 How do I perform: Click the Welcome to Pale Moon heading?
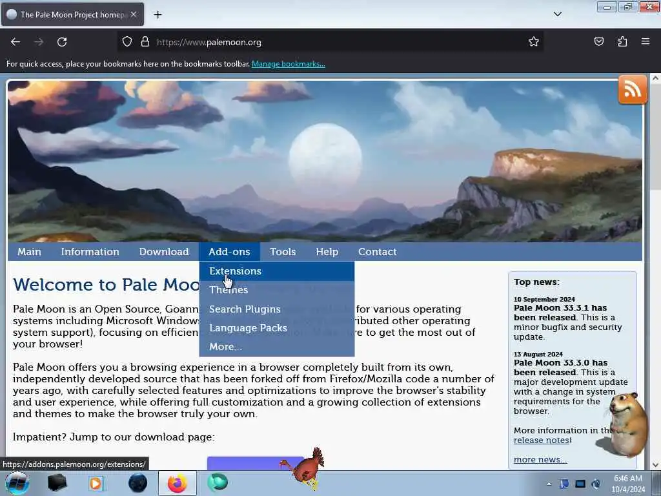pyautogui.click(x=107, y=285)
